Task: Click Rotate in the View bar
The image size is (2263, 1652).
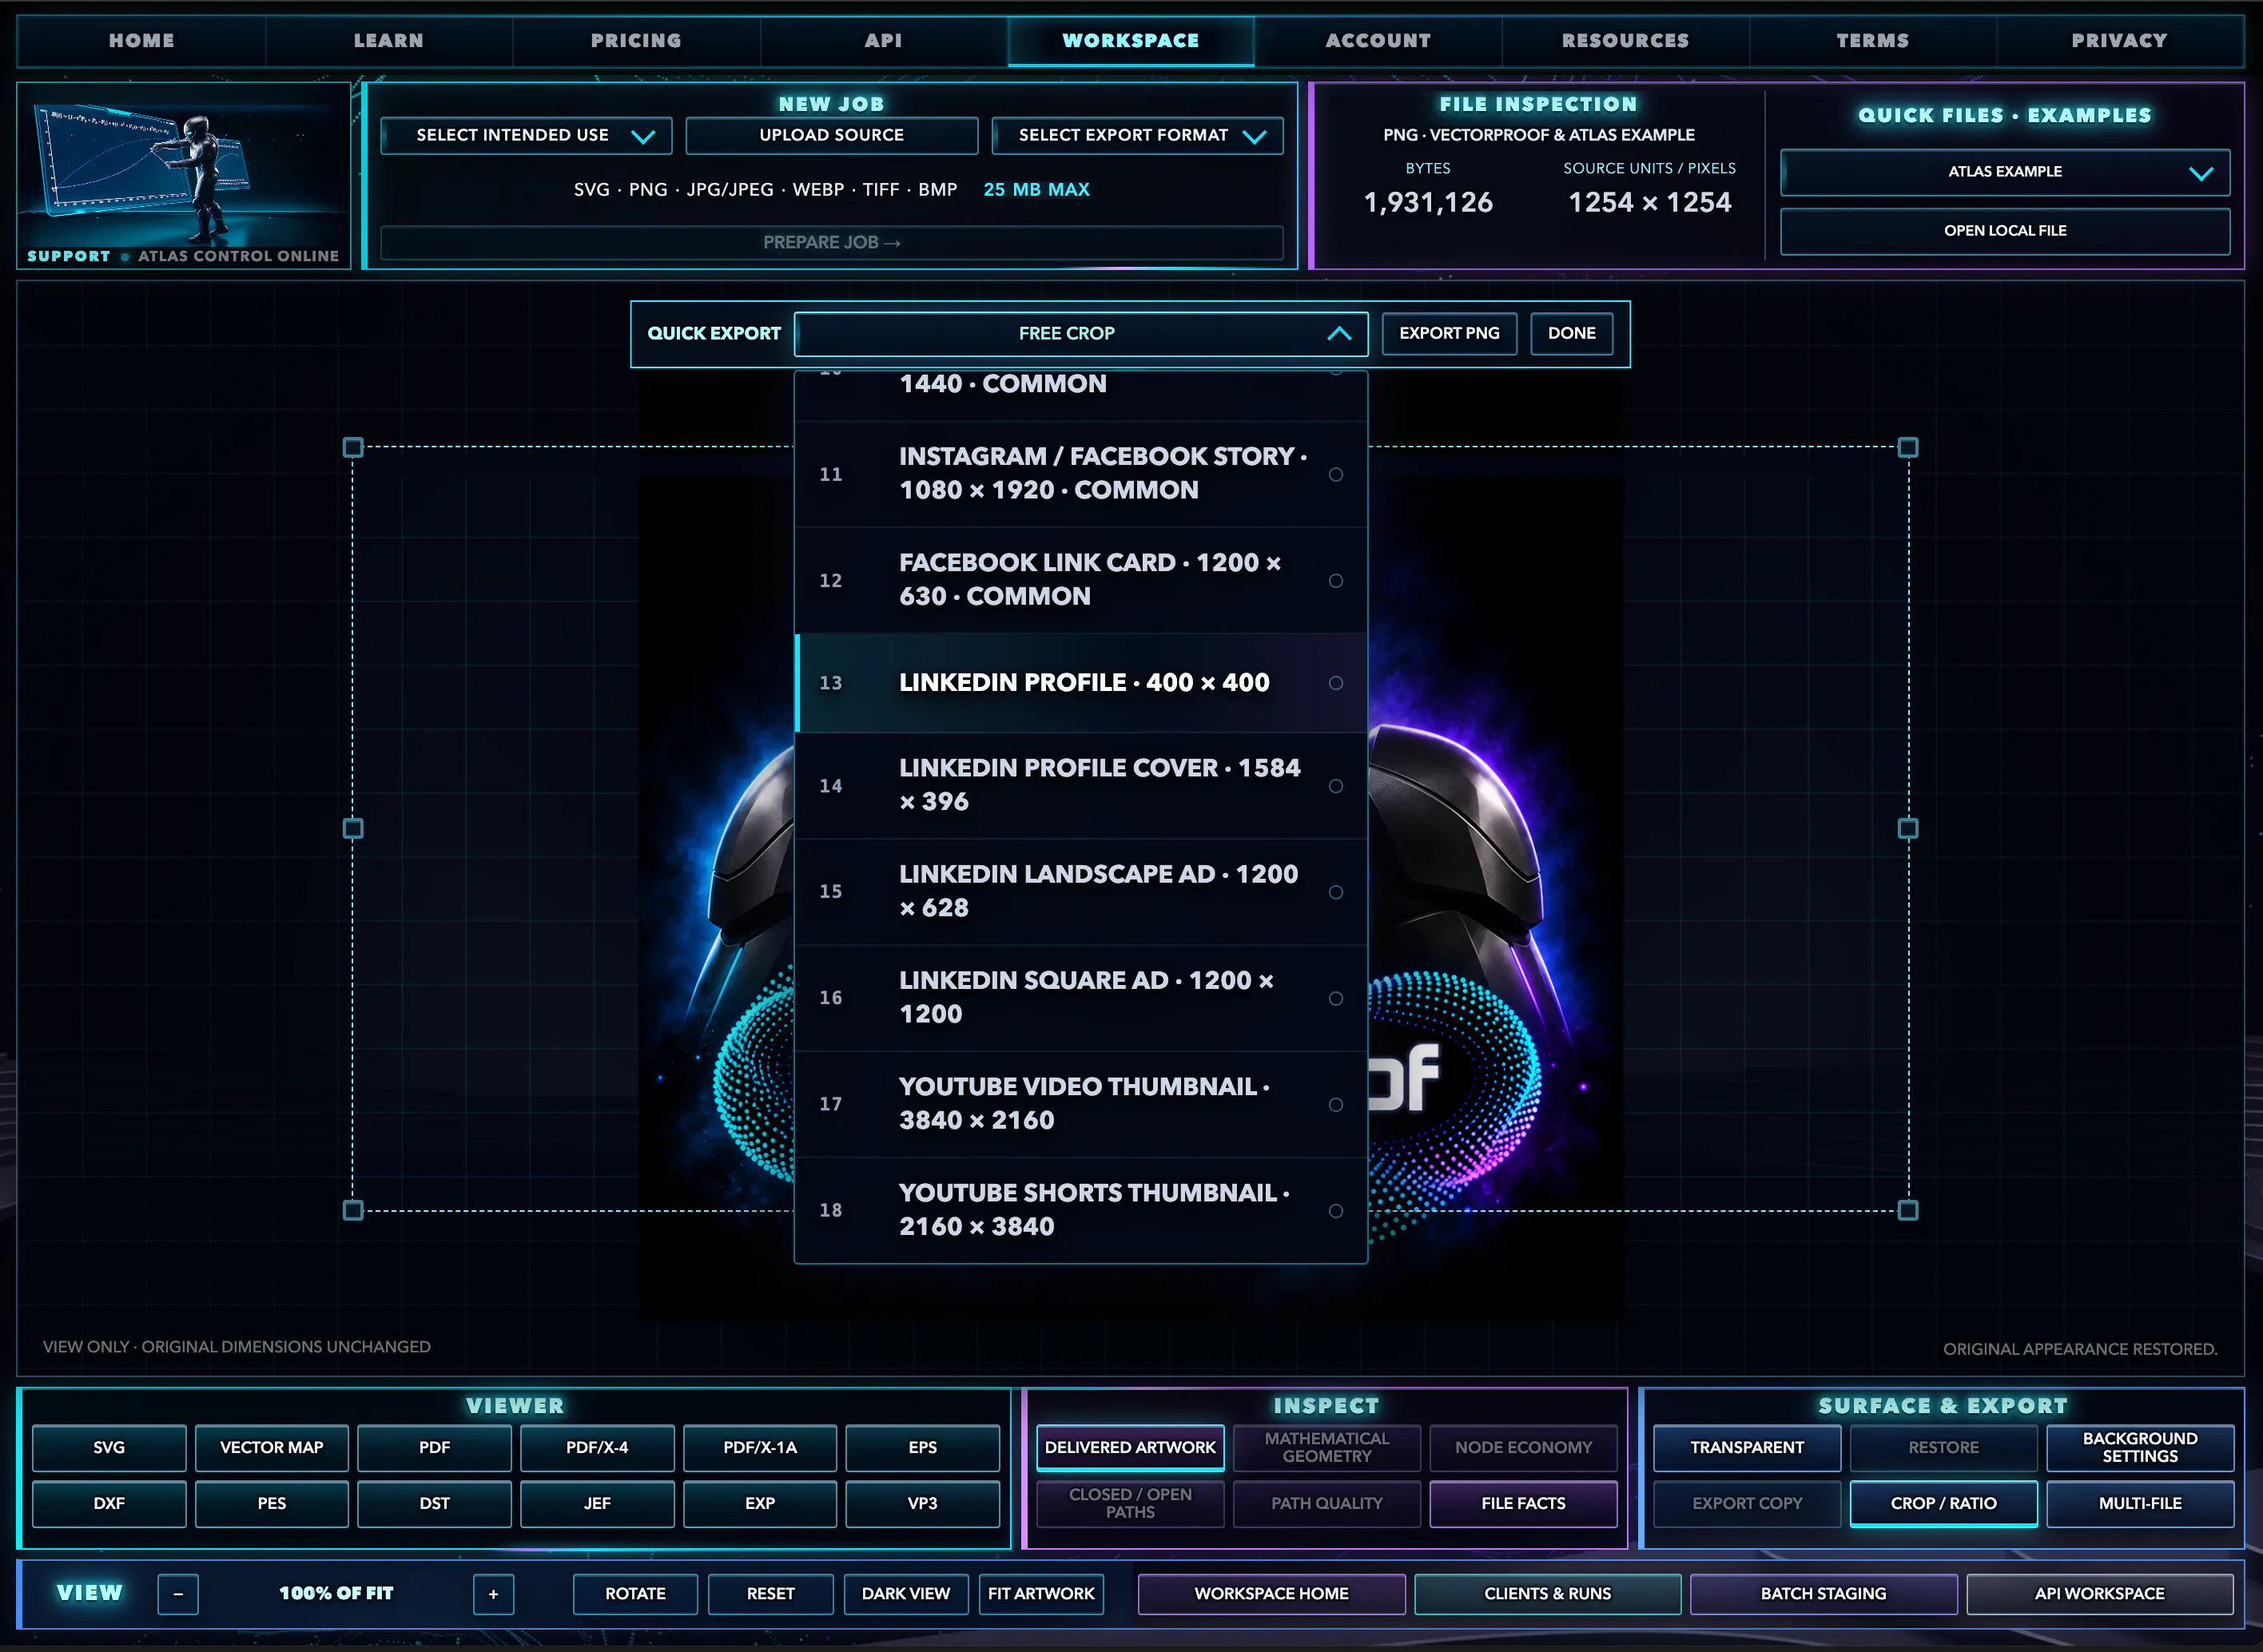Action: coord(635,1594)
